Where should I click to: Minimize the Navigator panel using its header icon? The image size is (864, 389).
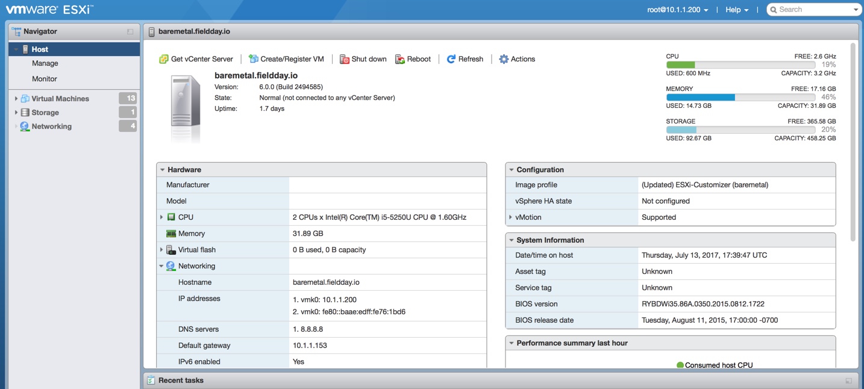[x=130, y=31]
